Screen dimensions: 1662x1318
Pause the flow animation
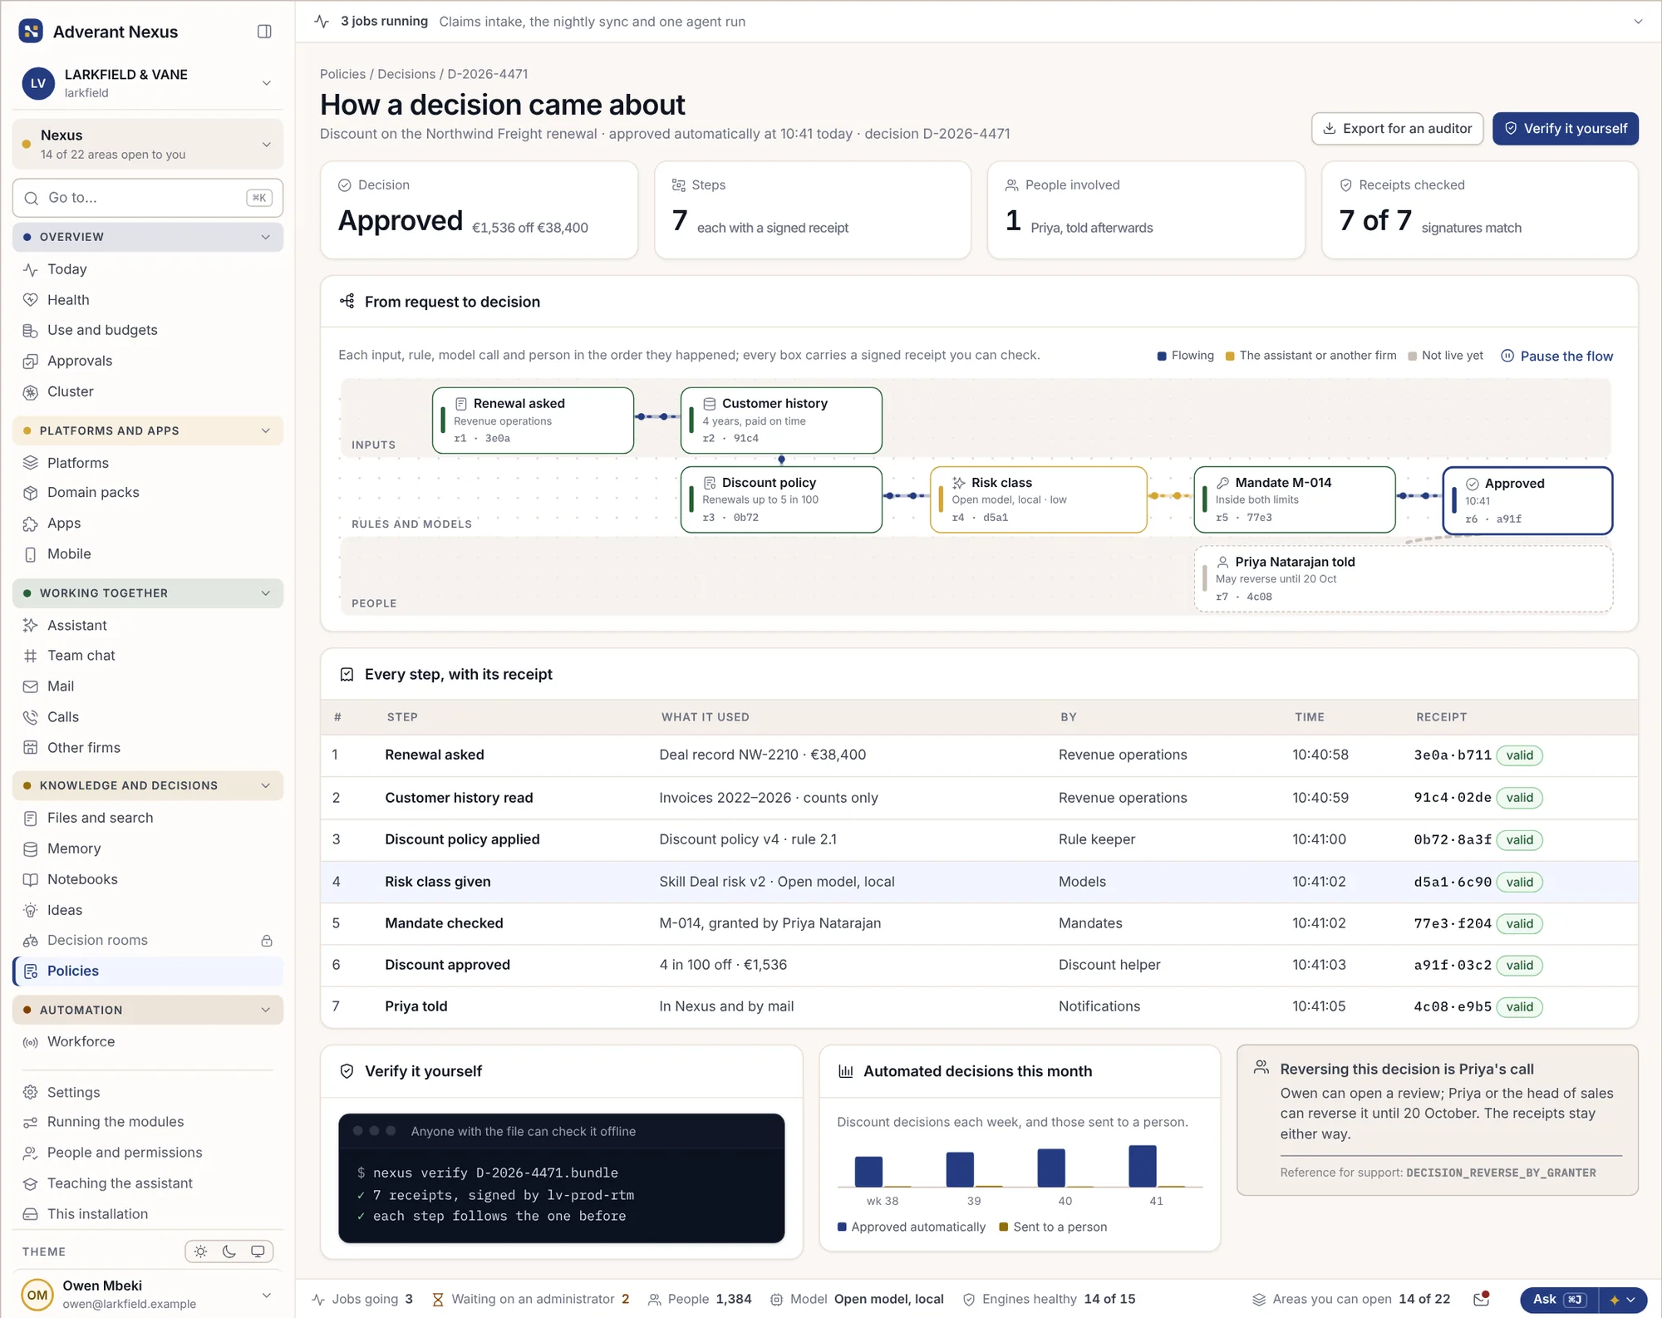coord(1556,356)
